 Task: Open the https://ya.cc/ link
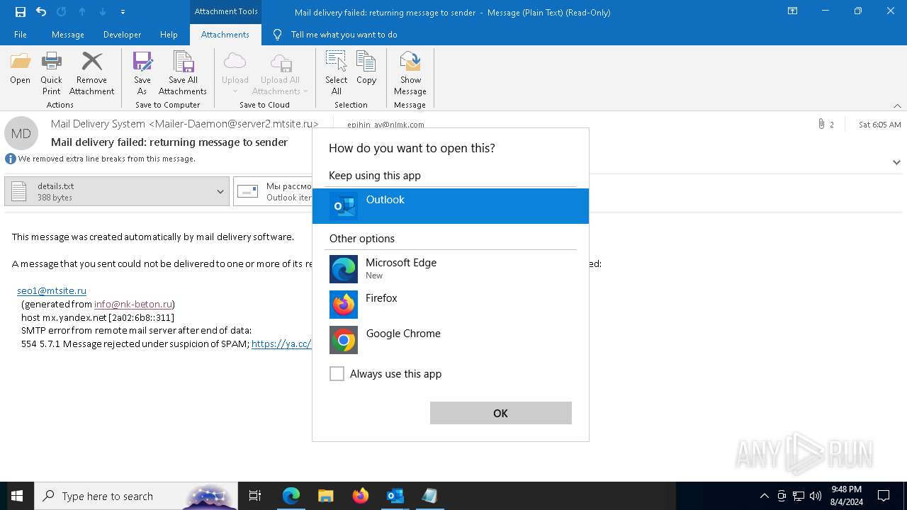click(281, 344)
